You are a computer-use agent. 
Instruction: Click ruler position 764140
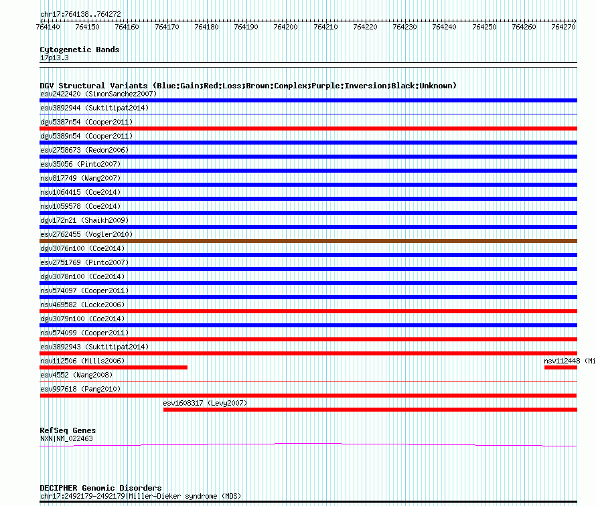48,27
